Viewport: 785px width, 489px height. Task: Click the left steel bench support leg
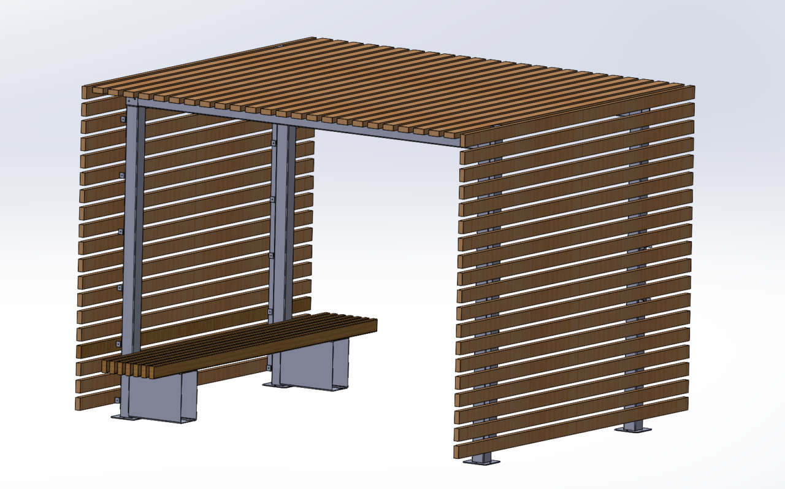159,398
